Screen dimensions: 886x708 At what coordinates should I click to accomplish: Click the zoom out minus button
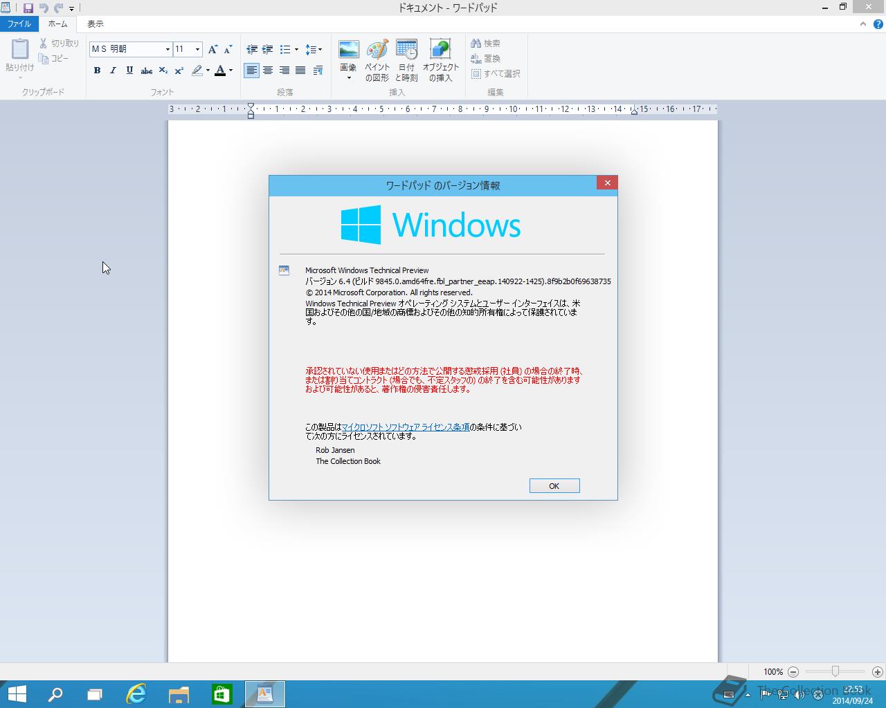point(793,672)
